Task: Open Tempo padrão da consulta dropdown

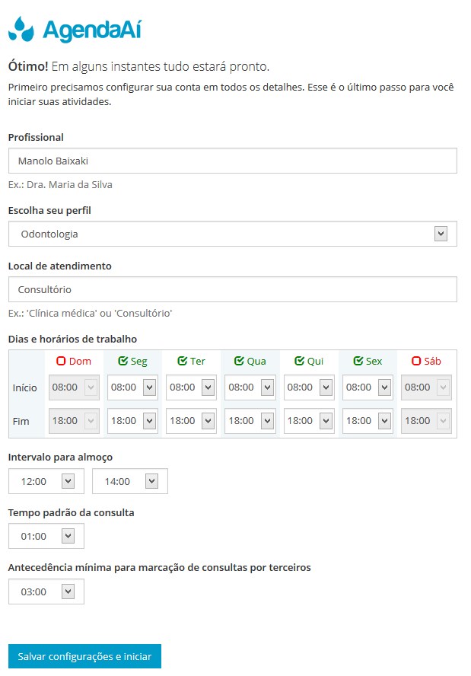Action: [x=46, y=536]
